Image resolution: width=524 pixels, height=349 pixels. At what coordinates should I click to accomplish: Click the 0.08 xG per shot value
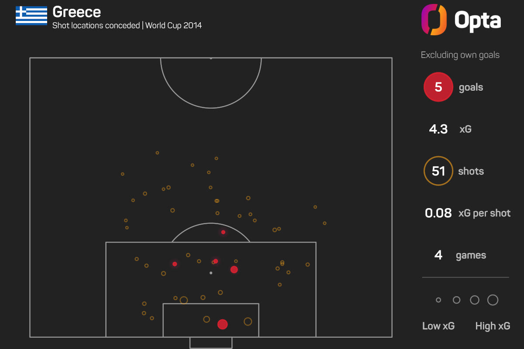point(438,213)
